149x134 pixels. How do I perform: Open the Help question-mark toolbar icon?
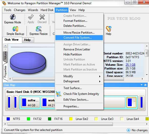[x=109, y=29]
